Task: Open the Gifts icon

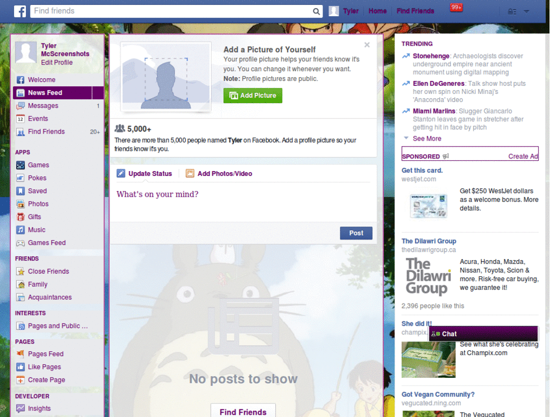Action: [x=21, y=217]
